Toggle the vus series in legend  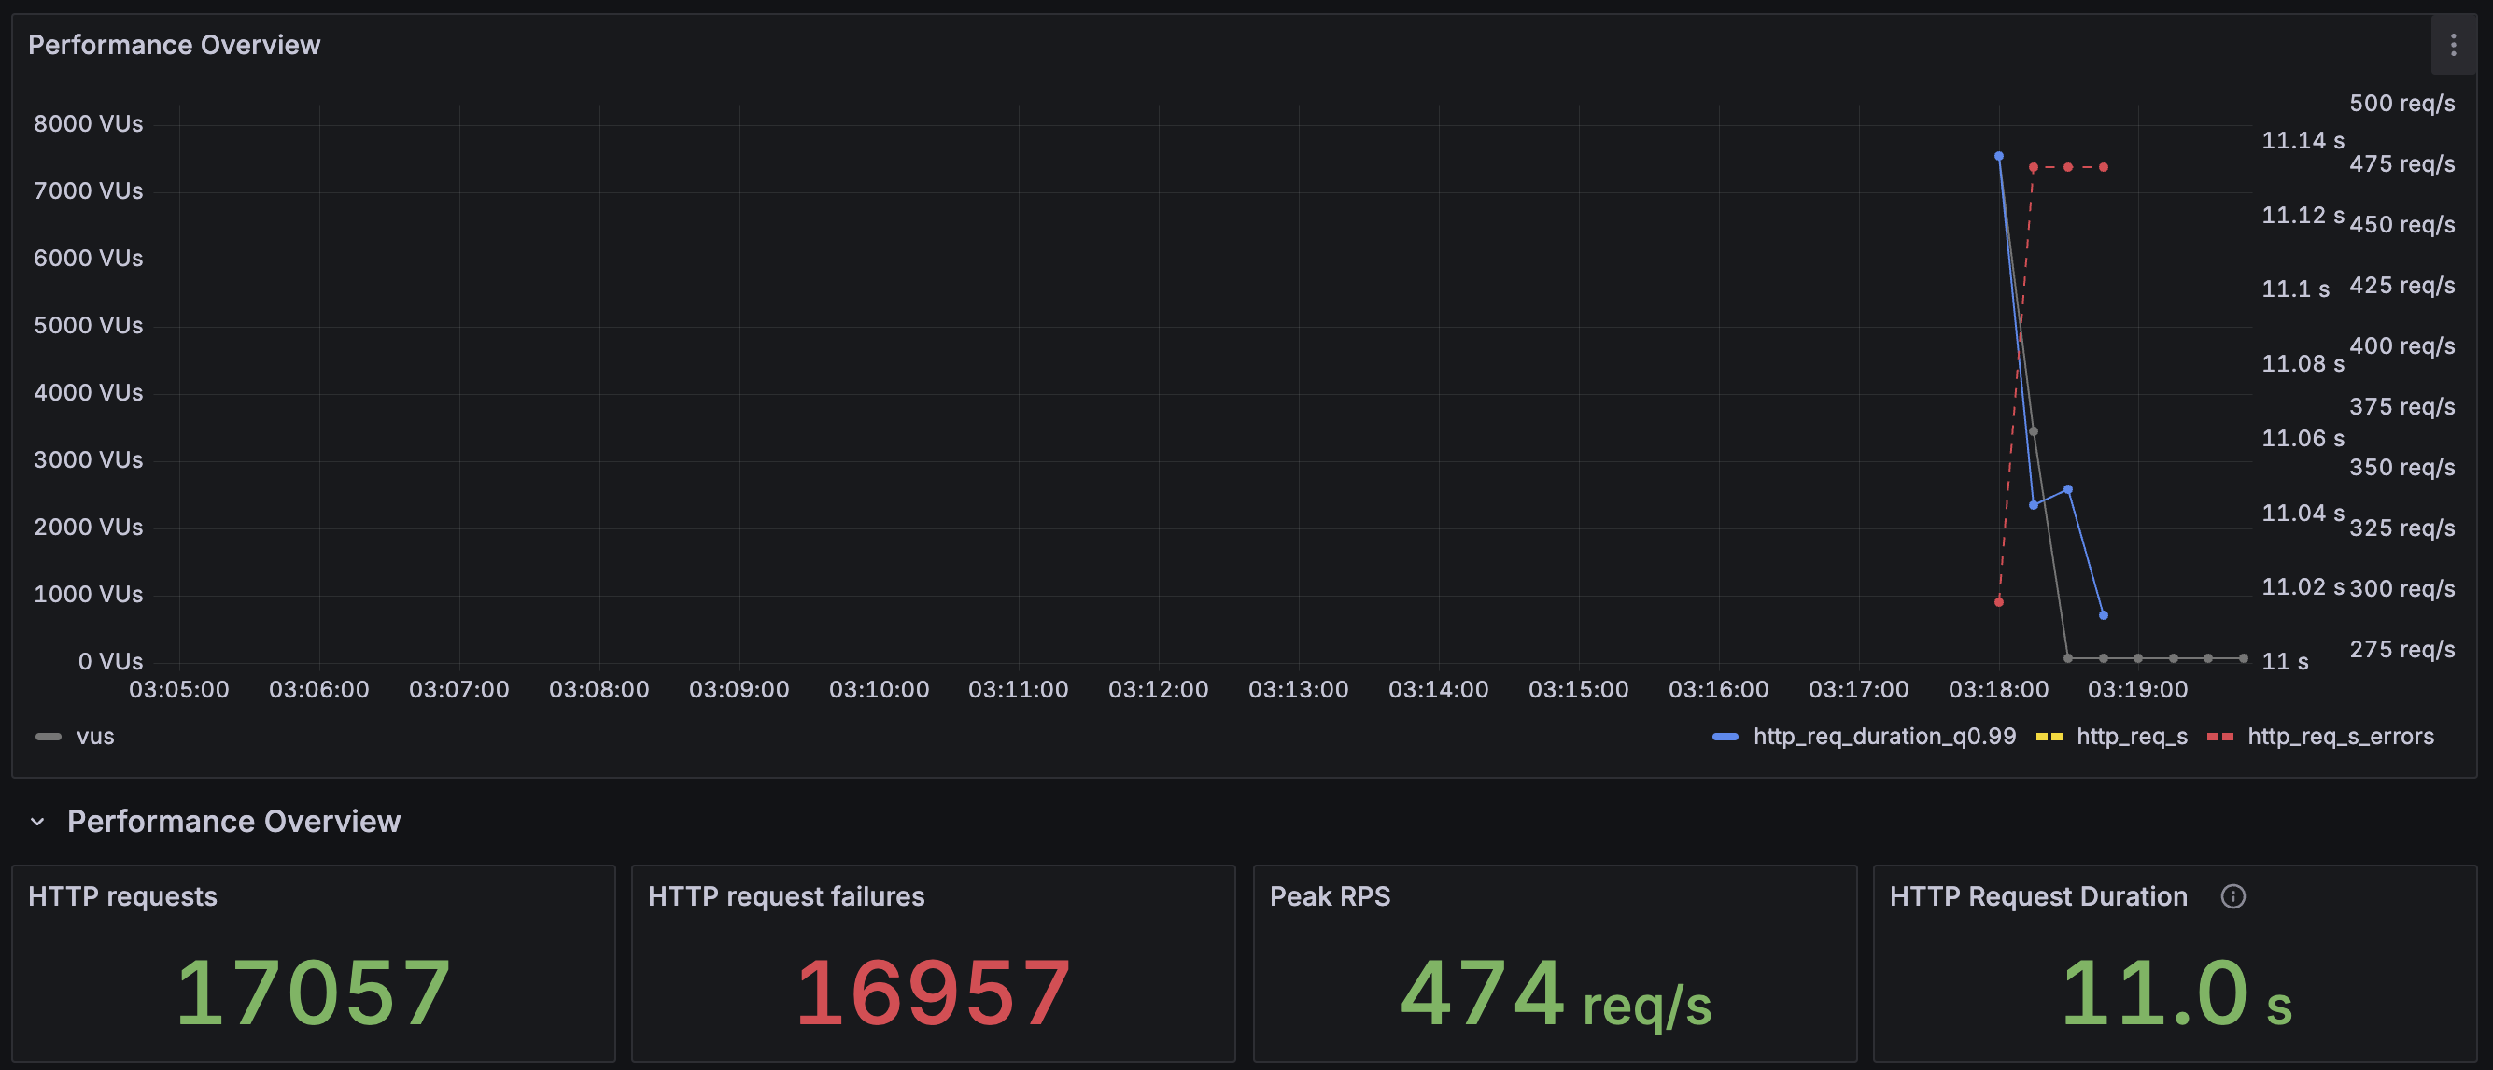tap(95, 737)
